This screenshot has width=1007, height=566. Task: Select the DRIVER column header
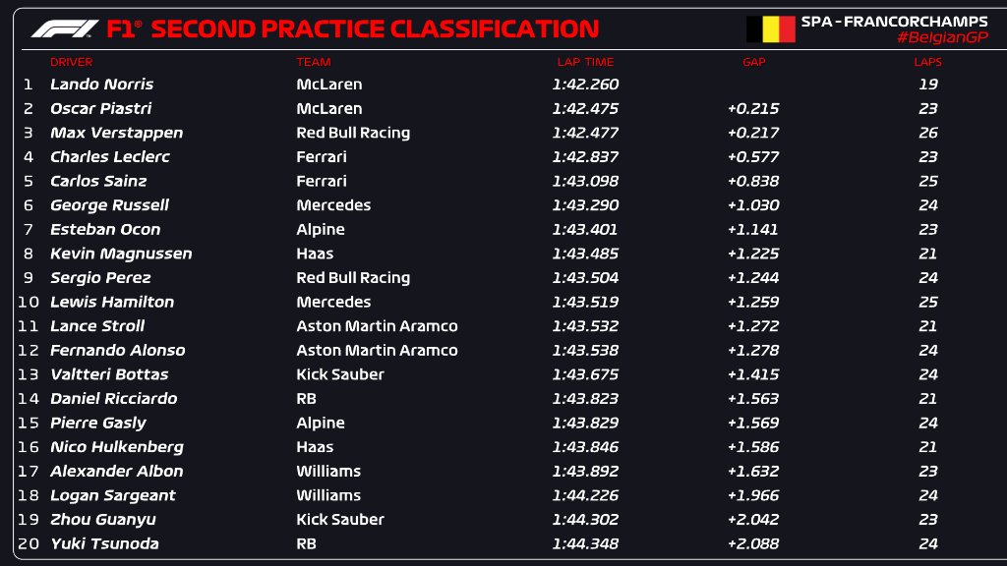click(x=72, y=62)
